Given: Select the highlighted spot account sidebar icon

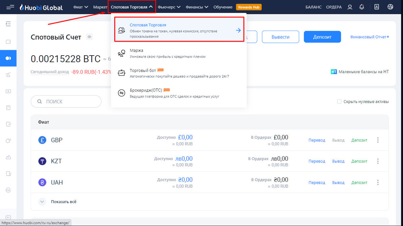Looking at the screenshot, I should pos(8,58).
